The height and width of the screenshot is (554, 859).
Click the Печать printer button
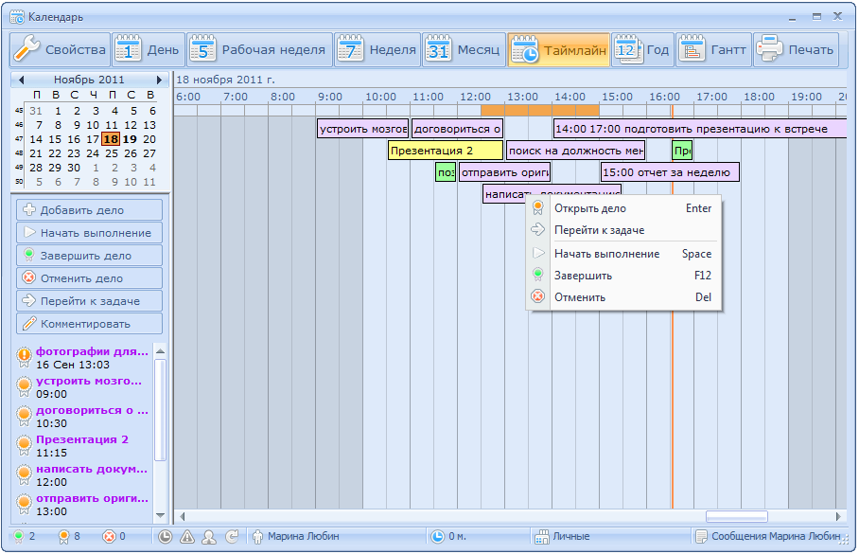click(796, 50)
